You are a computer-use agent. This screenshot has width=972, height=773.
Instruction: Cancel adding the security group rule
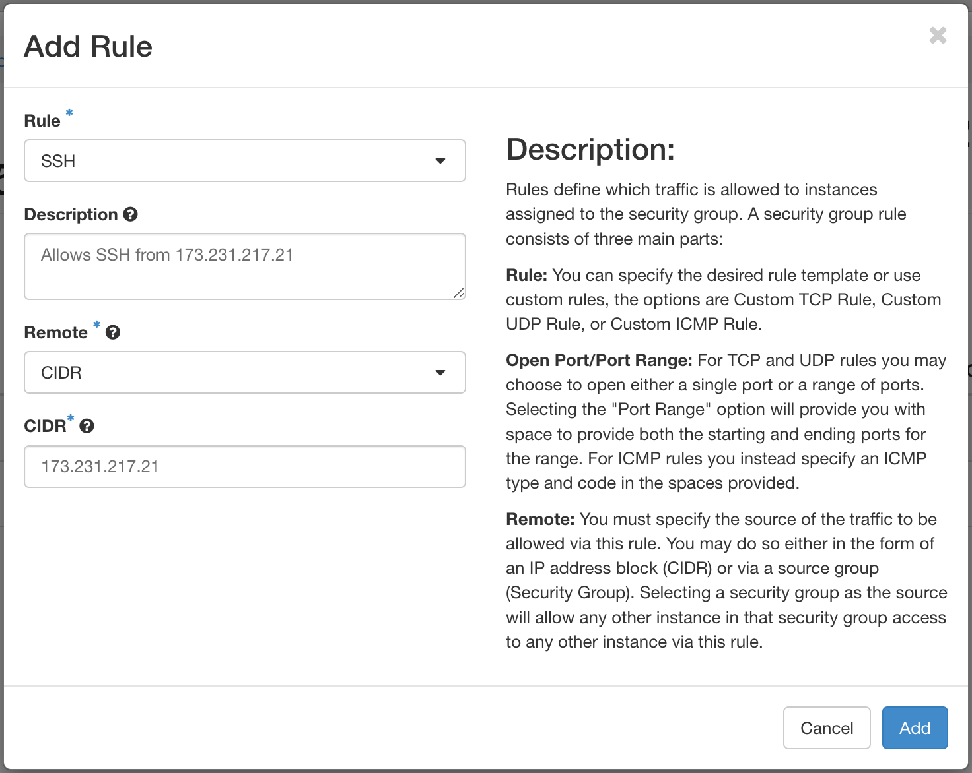(827, 727)
